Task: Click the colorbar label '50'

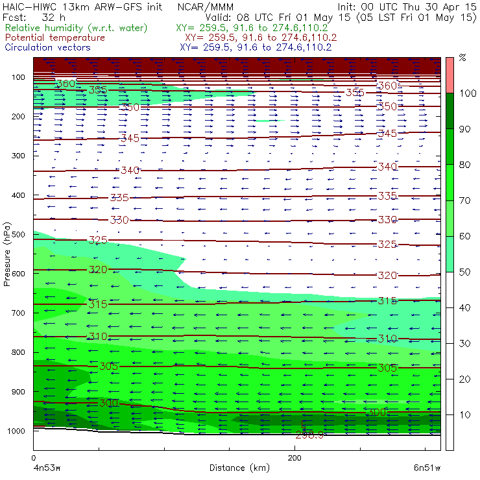Action: (x=464, y=272)
